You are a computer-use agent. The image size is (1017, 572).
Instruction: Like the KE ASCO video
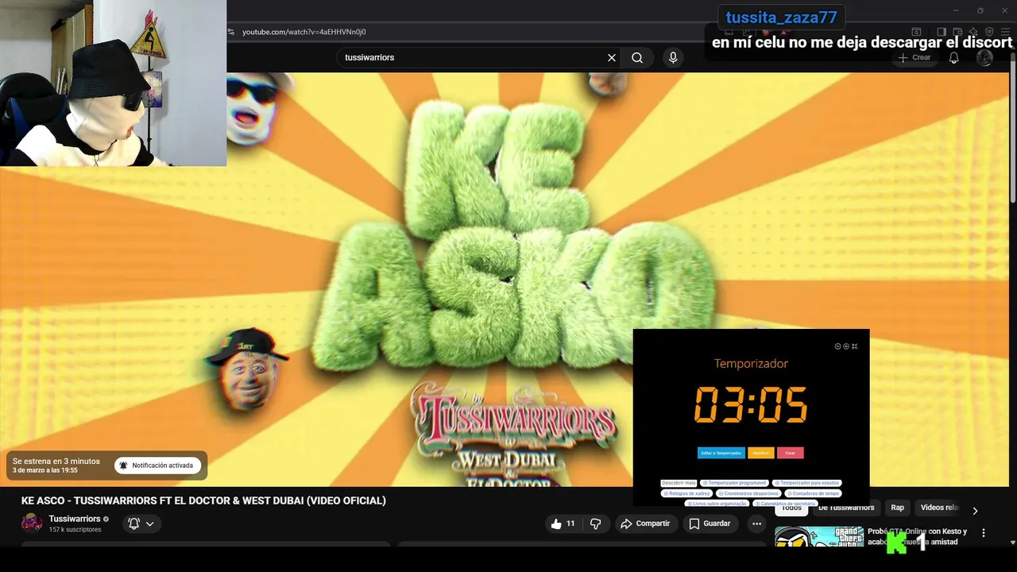coord(563,524)
